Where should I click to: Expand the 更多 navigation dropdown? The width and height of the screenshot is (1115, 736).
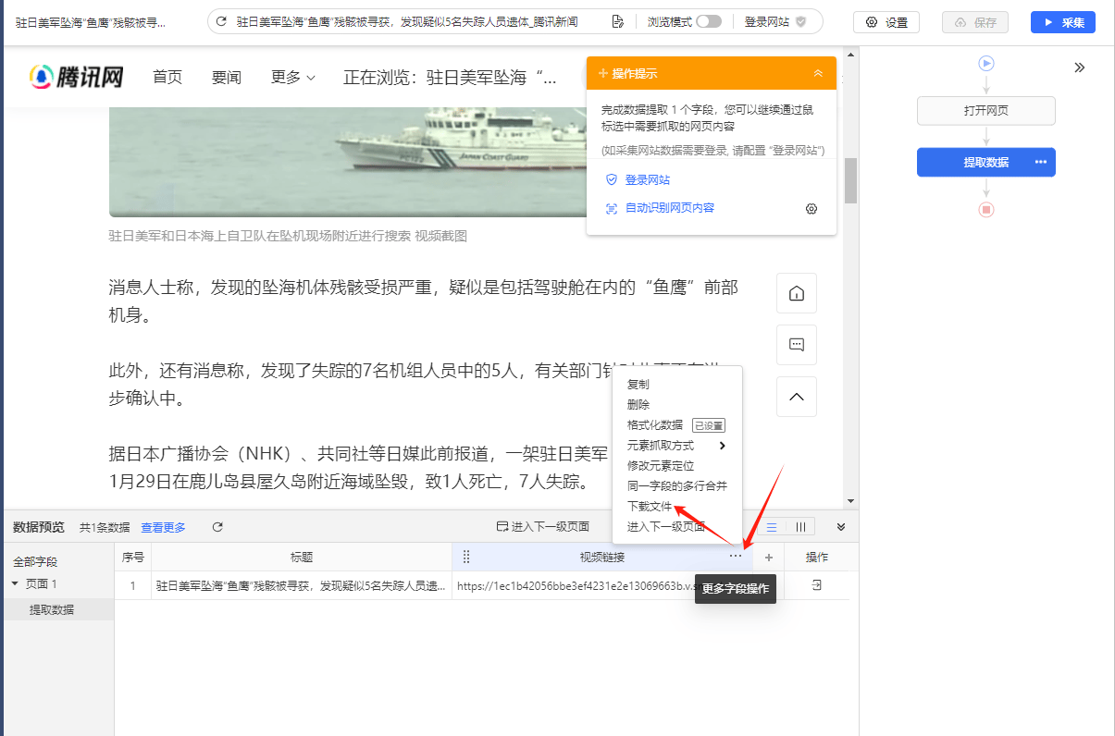click(293, 77)
